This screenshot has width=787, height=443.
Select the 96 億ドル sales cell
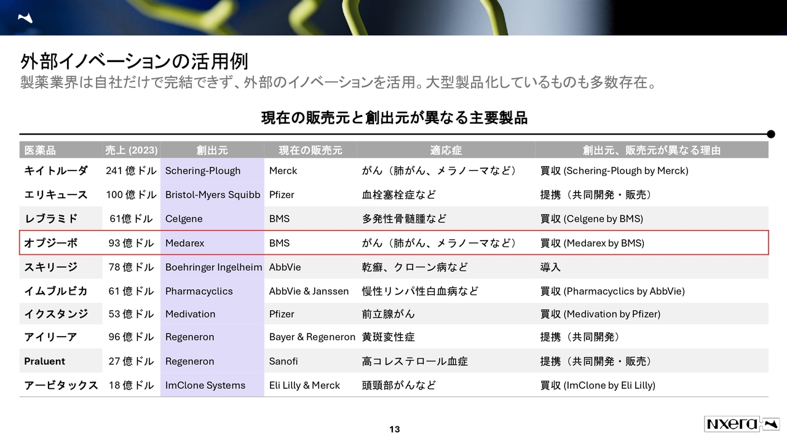131,337
